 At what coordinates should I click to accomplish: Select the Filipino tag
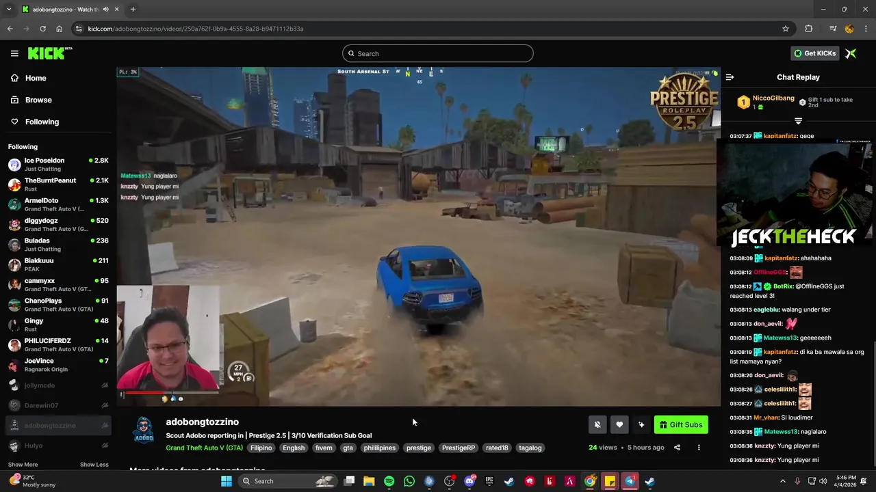point(261,448)
